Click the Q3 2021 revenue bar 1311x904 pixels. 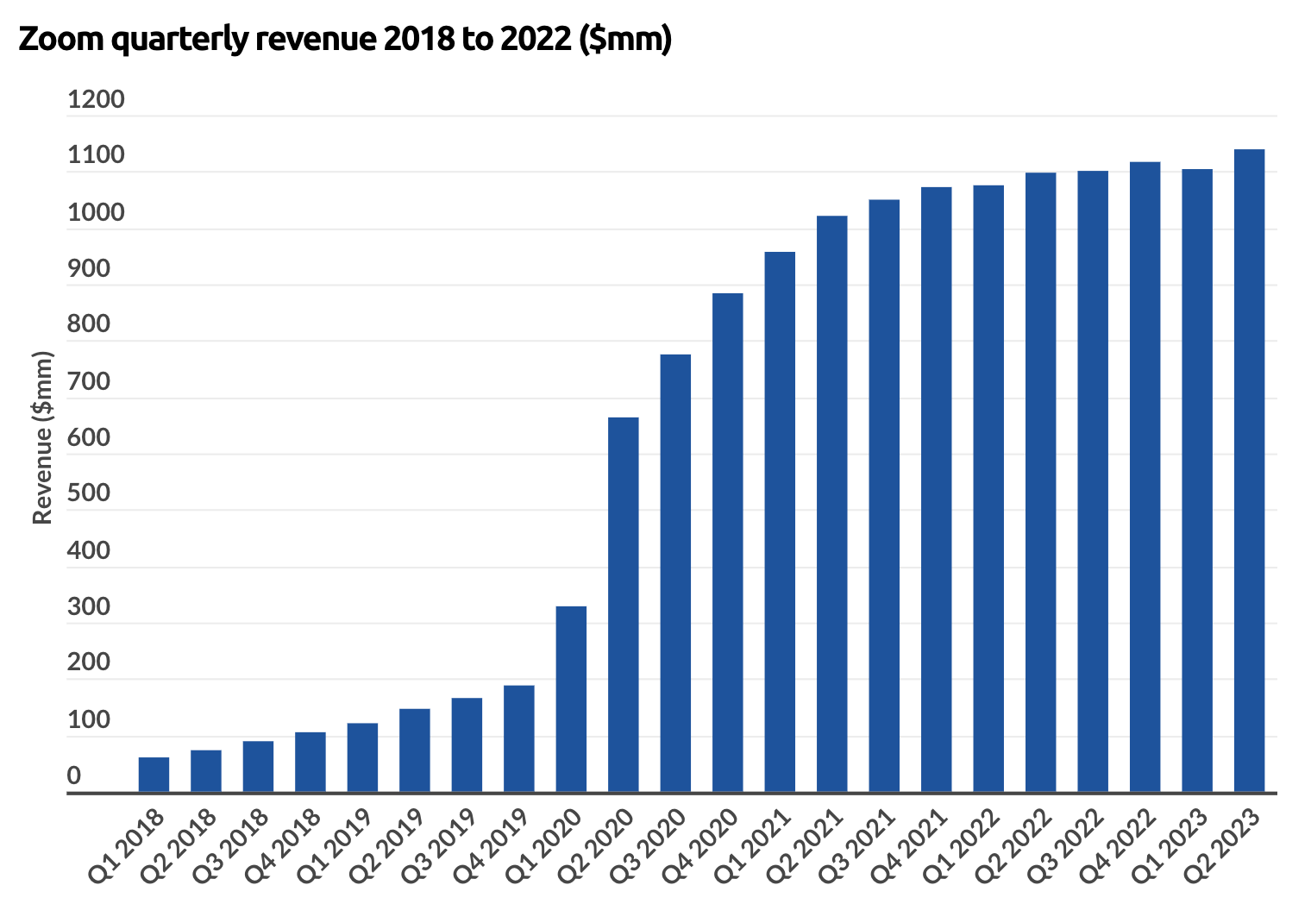click(x=884, y=496)
